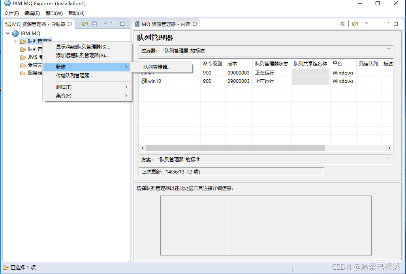Open the 窗口(W) menu
Screen dimensions: 406x274
[54, 13]
